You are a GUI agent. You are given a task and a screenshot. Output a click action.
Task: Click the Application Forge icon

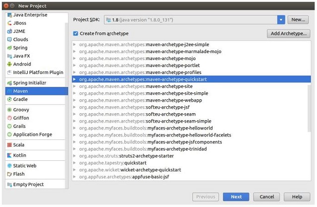9,135
